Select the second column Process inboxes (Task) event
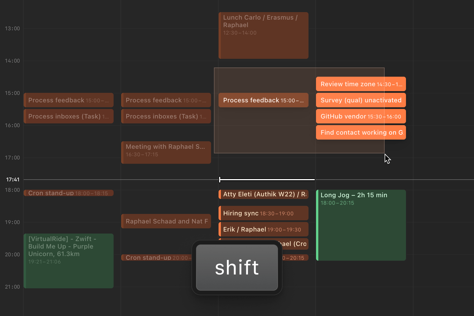The width and height of the screenshot is (474, 316). click(166, 116)
